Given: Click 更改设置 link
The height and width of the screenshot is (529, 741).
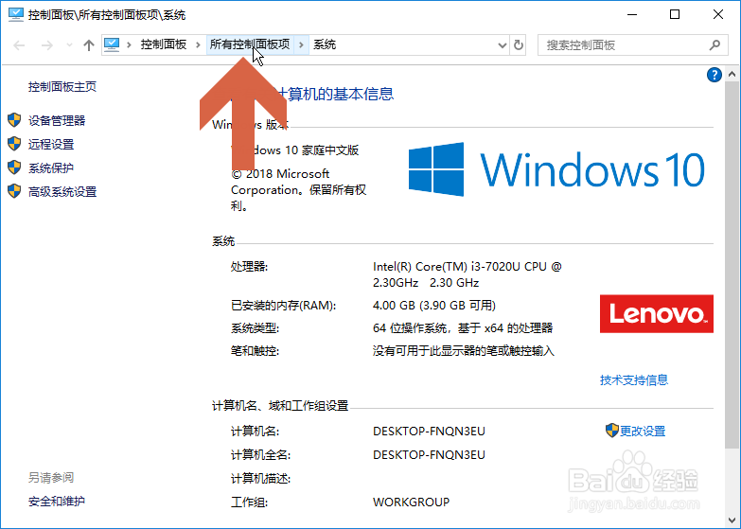Looking at the screenshot, I should [x=643, y=432].
